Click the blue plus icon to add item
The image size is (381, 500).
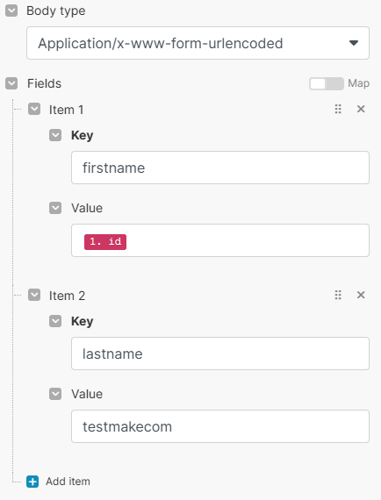pos(32,482)
